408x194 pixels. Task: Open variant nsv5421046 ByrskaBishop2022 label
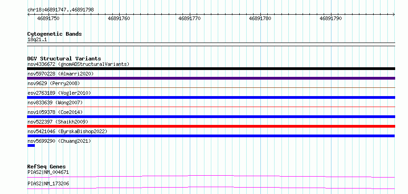[x=67, y=131]
